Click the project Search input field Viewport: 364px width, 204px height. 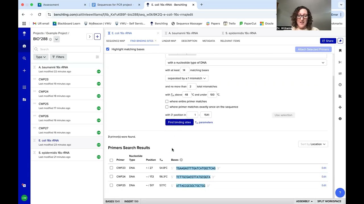(67, 49)
